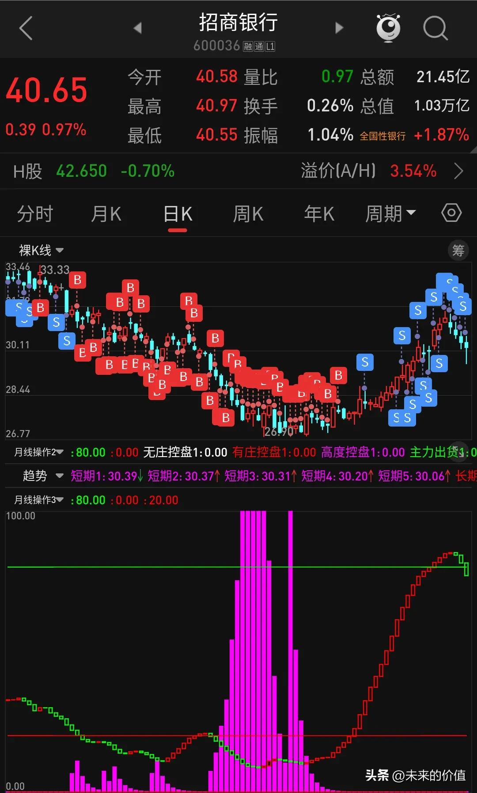The image size is (477, 793).
Task: Tap the H股 change -0.70%
Action: tap(148, 171)
